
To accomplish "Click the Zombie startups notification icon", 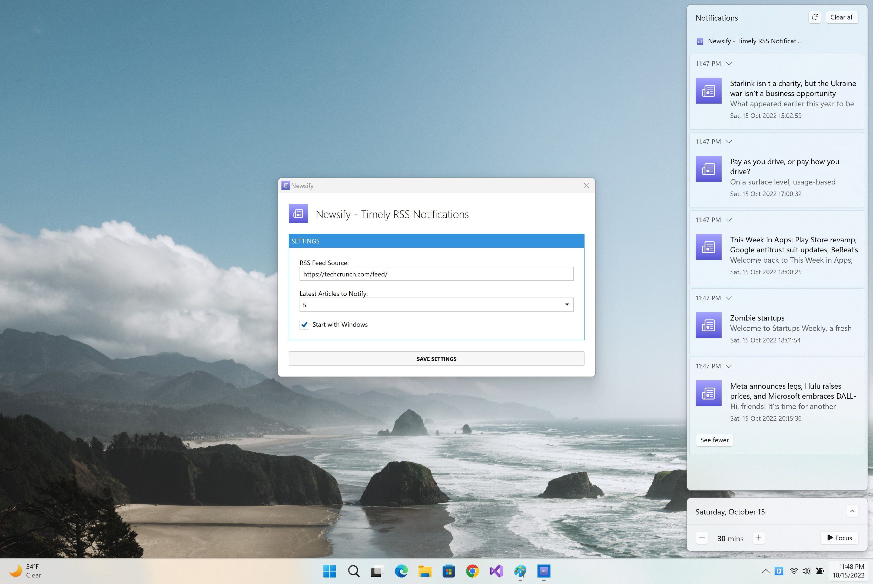I will click(708, 325).
